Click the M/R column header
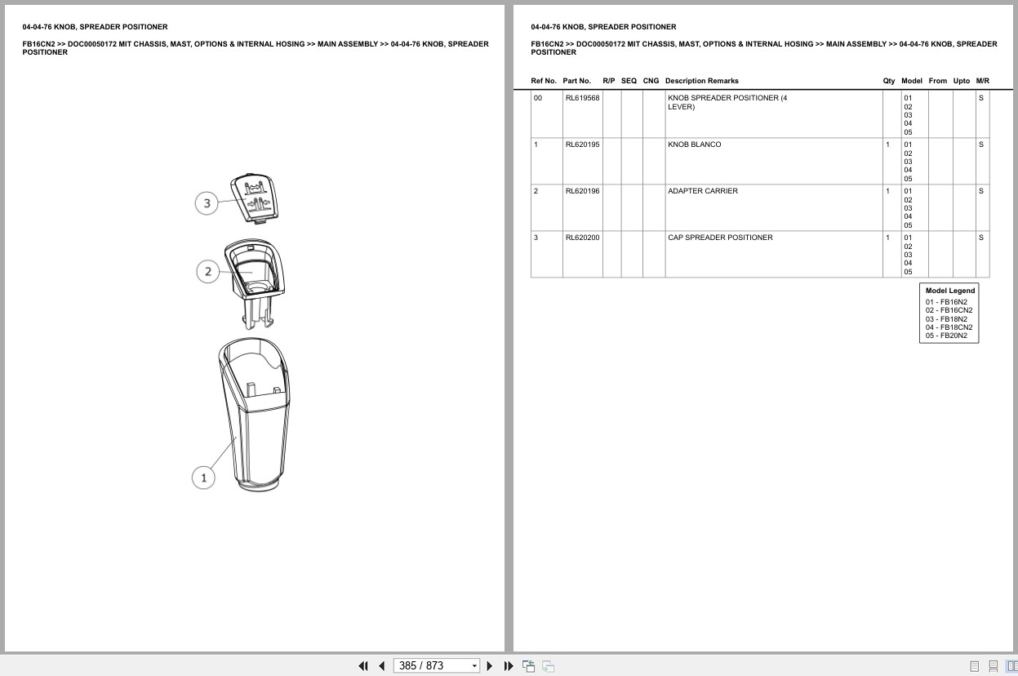The width and height of the screenshot is (1018, 676). tap(982, 81)
